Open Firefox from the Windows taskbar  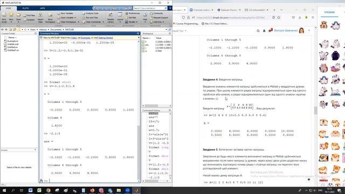(x=92, y=190)
